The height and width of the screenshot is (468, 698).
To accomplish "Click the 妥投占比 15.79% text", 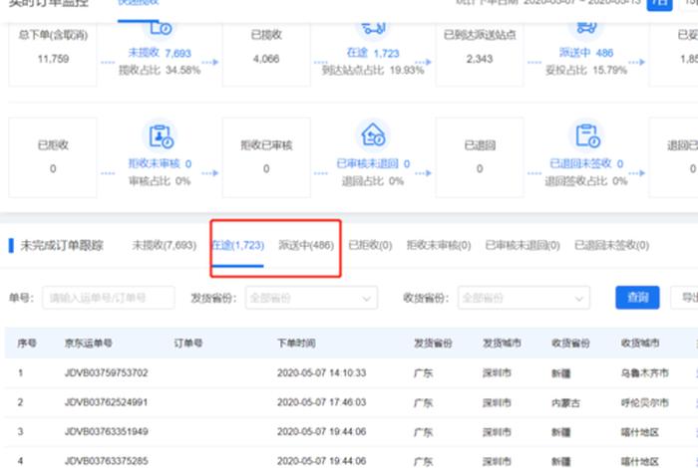I will (586, 71).
